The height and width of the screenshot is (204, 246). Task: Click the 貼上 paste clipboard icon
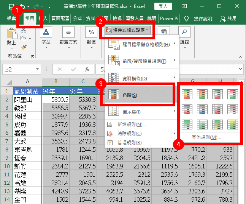pos(12,33)
